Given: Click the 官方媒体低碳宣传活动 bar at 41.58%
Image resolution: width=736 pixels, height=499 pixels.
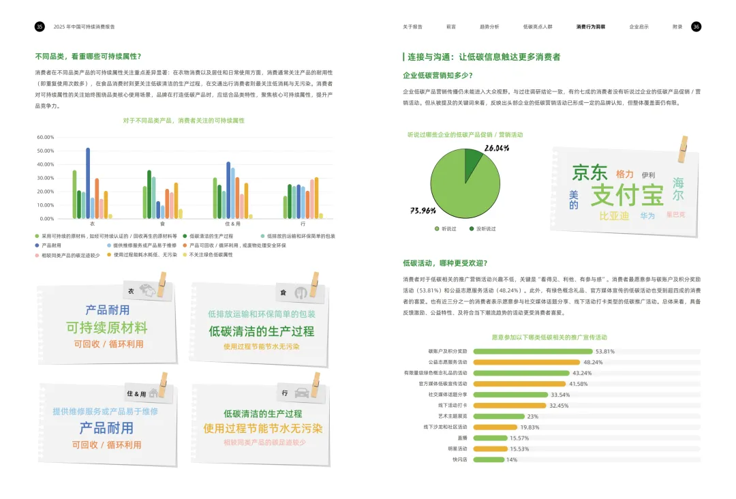Looking at the screenshot, I should (519, 384).
